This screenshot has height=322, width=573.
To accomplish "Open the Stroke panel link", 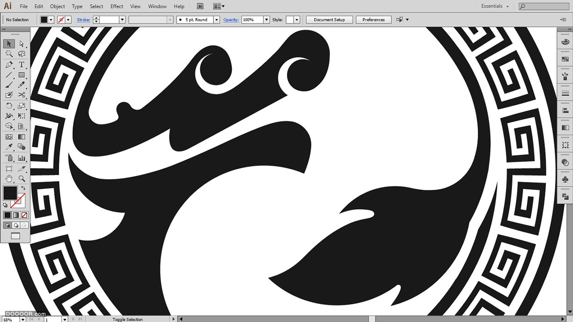I will [84, 20].
